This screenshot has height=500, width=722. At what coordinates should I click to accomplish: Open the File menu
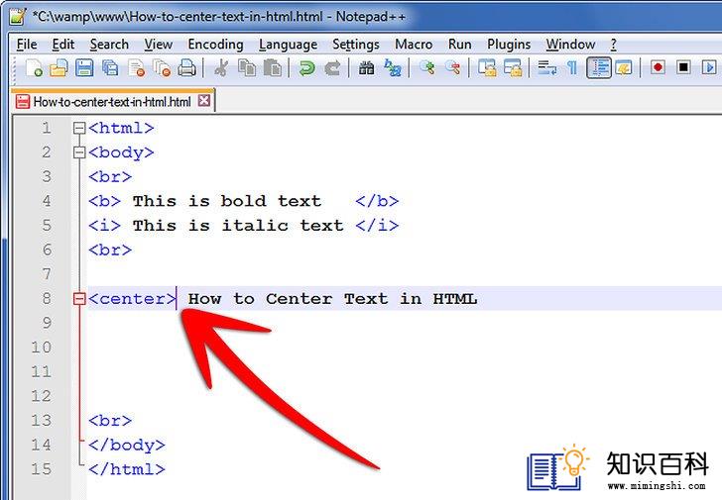27,45
